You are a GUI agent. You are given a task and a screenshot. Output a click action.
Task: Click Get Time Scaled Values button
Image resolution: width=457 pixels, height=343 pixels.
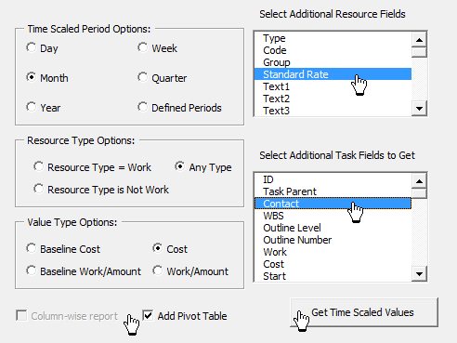[x=364, y=312]
